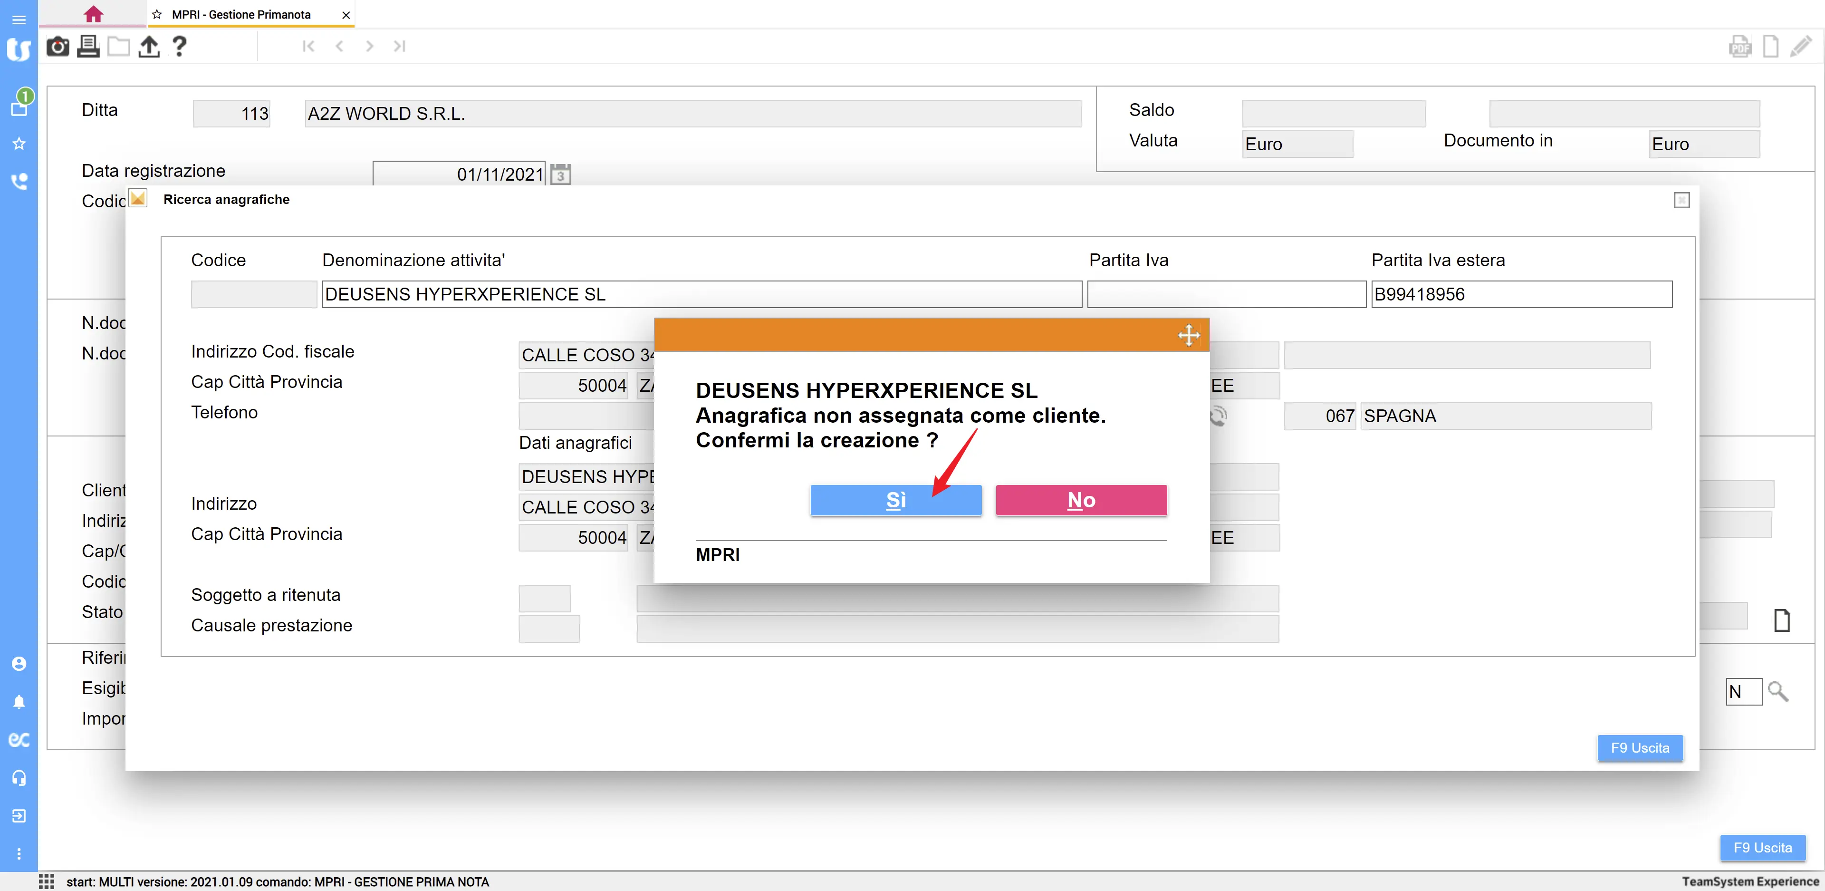Screen dimensions: 1825x891
Task: Close the Ricerca anagrafiche dialog
Action: point(1681,201)
